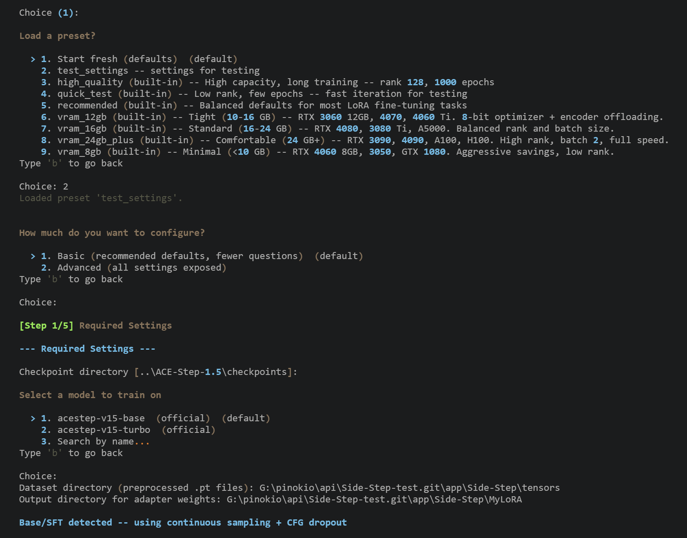The width and height of the screenshot is (687, 538).
Task: Click the Output directory MyLoRA path
Action: point(374,500)
